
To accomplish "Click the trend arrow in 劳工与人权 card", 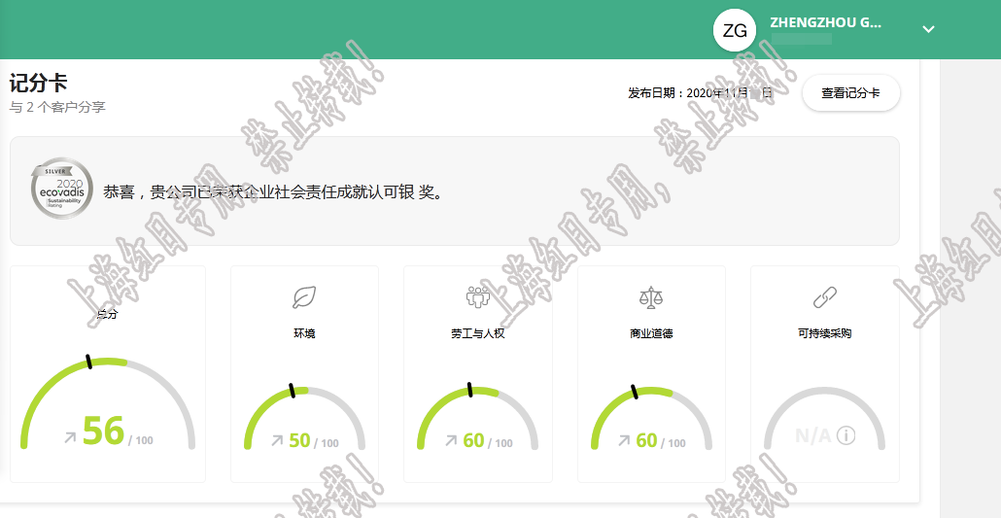I will 451,440.
